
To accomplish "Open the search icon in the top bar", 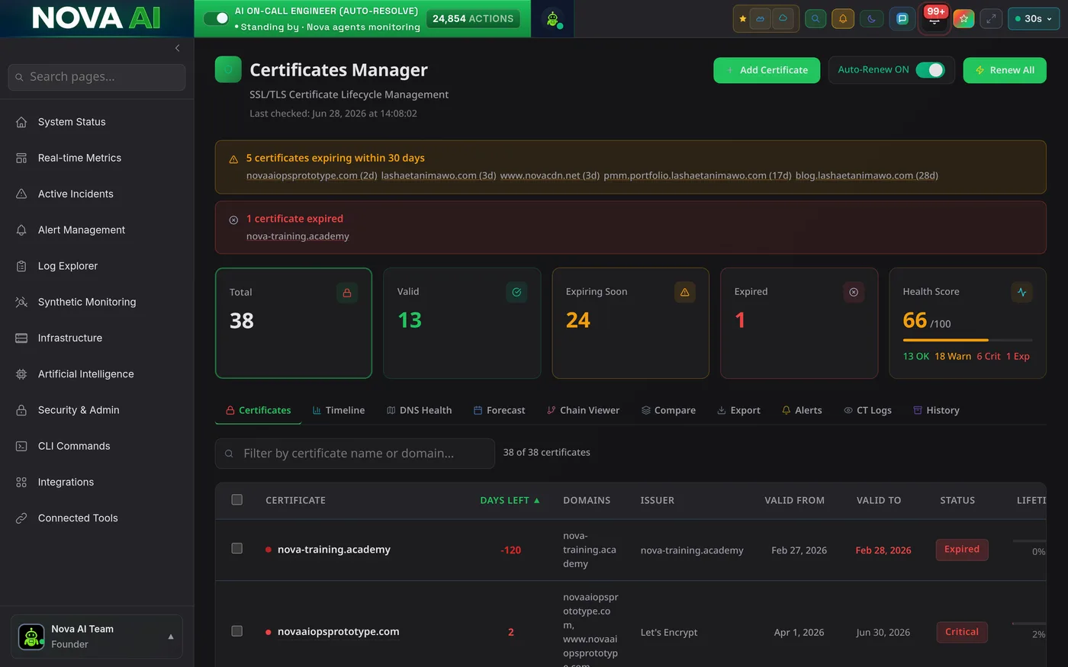I will coord(815,19).
